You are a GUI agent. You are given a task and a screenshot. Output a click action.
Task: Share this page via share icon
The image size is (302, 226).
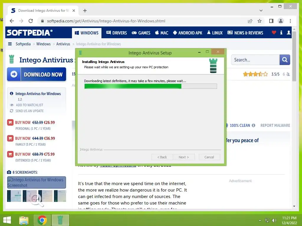(x=250, y=21)
